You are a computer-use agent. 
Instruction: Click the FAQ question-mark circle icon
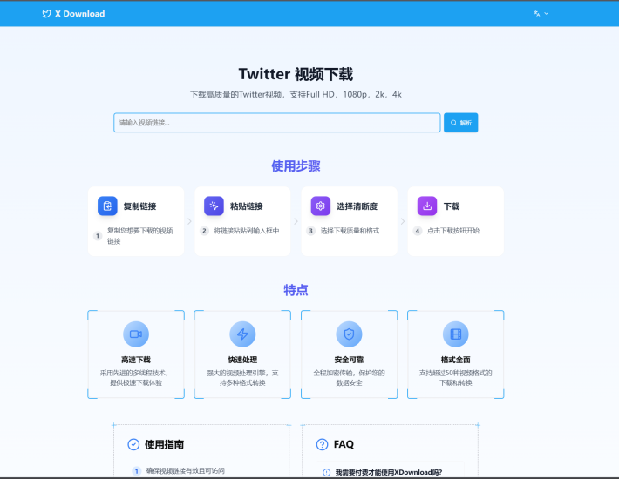[x=322, y=444]
